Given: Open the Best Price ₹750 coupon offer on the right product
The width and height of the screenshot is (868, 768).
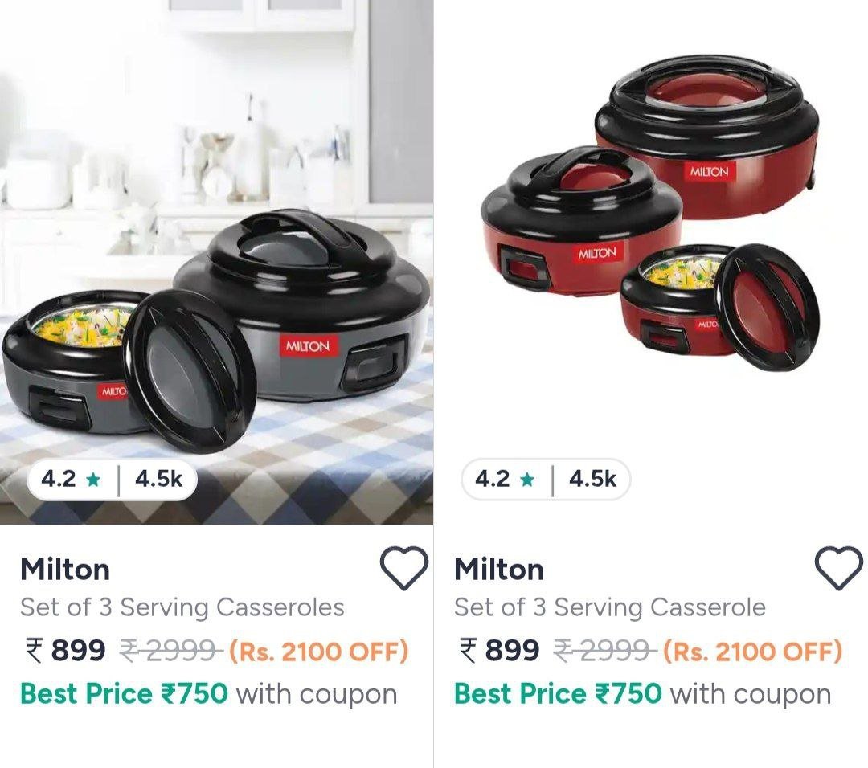Looking at the screenshot, I should [x=643, y=694].
